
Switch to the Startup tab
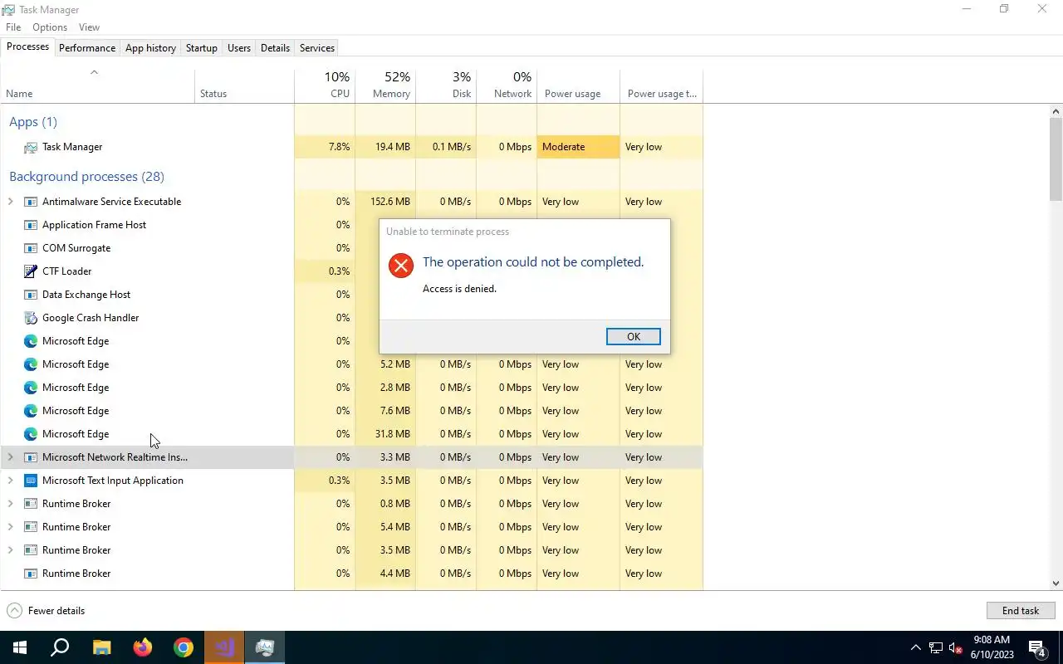201,48
